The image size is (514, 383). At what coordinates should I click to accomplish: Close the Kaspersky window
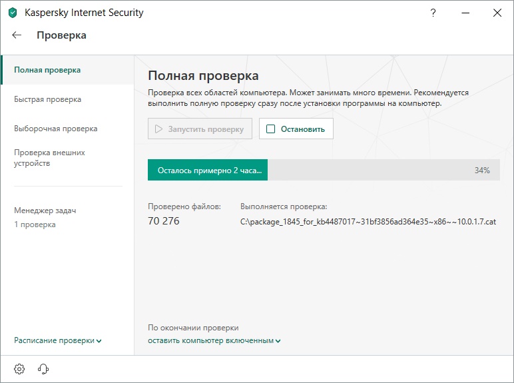[x=497, y=13]
